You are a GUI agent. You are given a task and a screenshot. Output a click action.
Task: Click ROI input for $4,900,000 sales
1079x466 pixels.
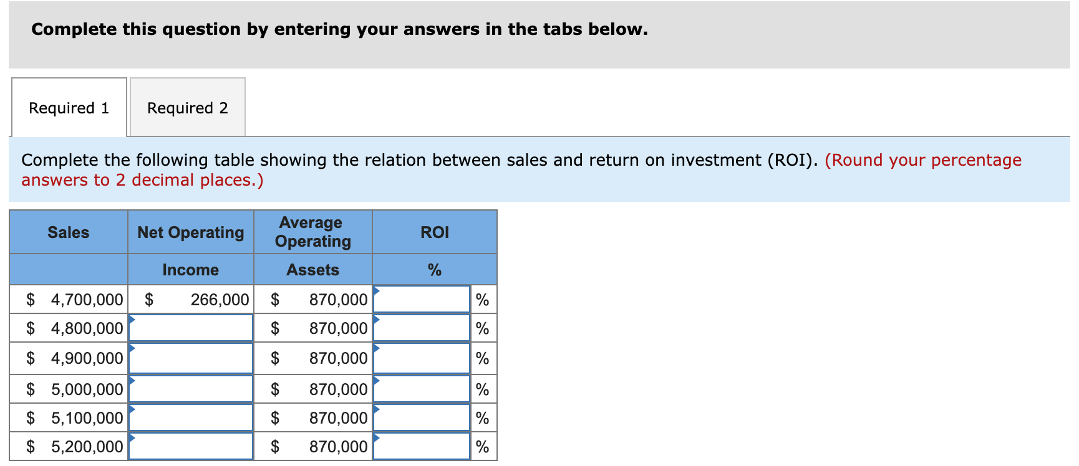tap(422, 358)
